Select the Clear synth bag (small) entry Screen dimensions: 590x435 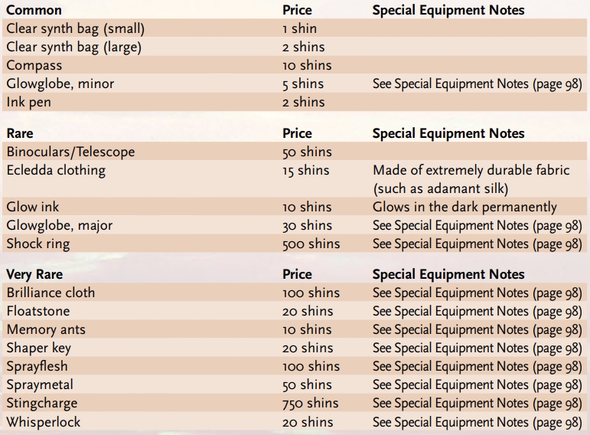click(x=75, y=29)
